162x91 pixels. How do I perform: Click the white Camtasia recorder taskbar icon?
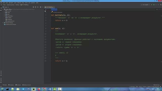(60, 89)
